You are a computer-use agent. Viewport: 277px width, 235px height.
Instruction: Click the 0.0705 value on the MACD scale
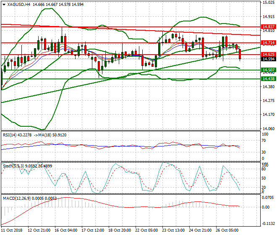pos(267,197)
